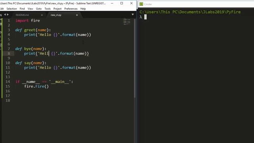This screenshot has height=143, width=254.
Task: Click the Cmder application icon
Action: pos(141,4)
